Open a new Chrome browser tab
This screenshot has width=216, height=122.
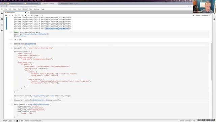tap(77, 4)
